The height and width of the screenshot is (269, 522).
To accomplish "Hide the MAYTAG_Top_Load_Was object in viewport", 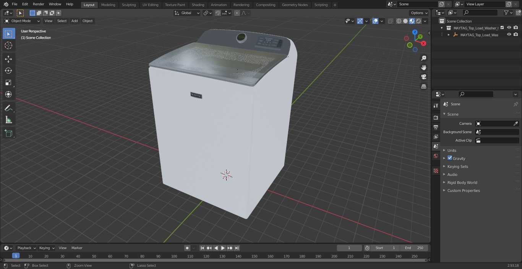I will coord(509,35).
